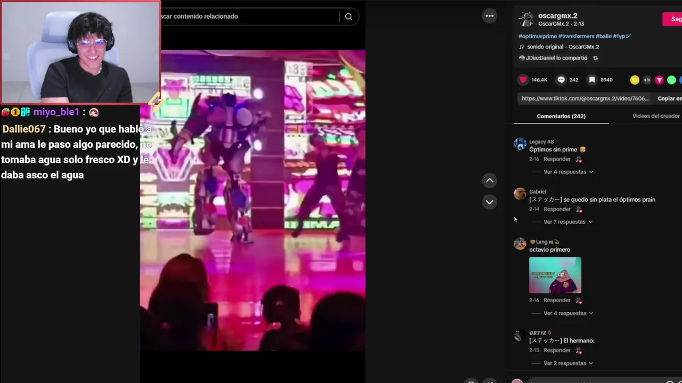Viewport: 682px width, 383px height.
Task: Click the comment bubble icon showing 242
Action: (561, 80)
